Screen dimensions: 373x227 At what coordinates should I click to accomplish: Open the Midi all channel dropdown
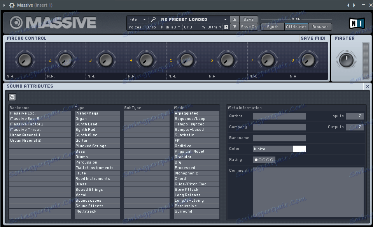(171, 27)
